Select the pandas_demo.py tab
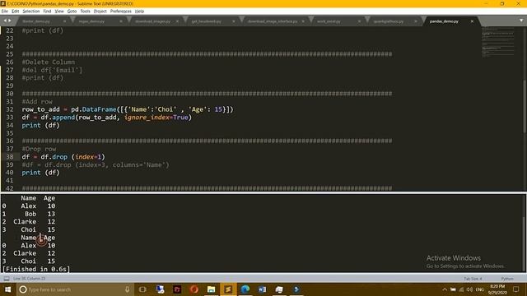The image size is (527, 296). (444, 21)
